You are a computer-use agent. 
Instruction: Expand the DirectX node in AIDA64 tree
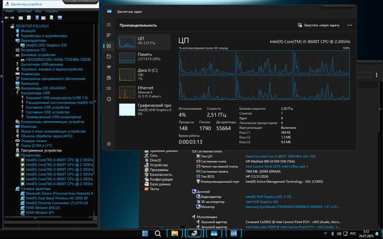(142, 160)
